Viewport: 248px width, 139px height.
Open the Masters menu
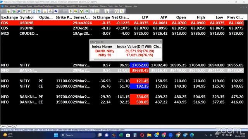click(103, 6)
